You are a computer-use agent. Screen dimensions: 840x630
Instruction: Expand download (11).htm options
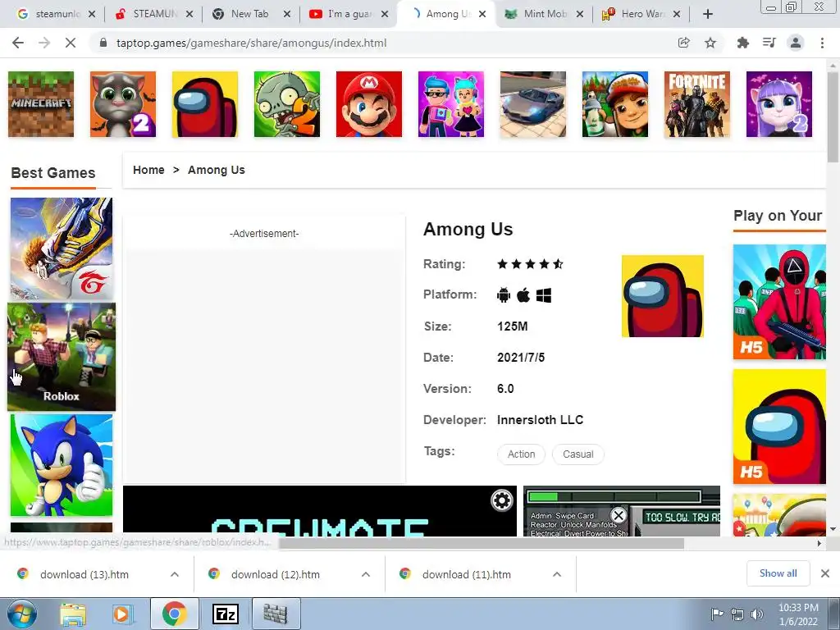click(557, 574)
